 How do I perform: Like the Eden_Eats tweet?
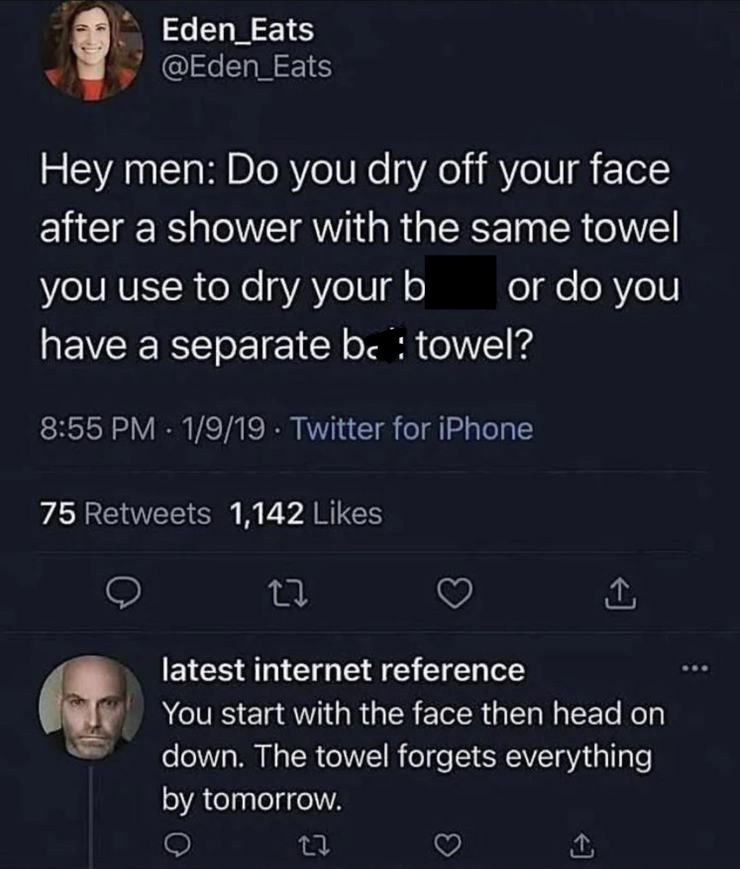(x=456, y=594)
